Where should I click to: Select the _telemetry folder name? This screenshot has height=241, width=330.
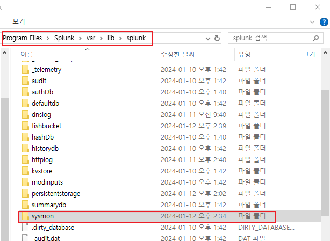click(47, 69)
